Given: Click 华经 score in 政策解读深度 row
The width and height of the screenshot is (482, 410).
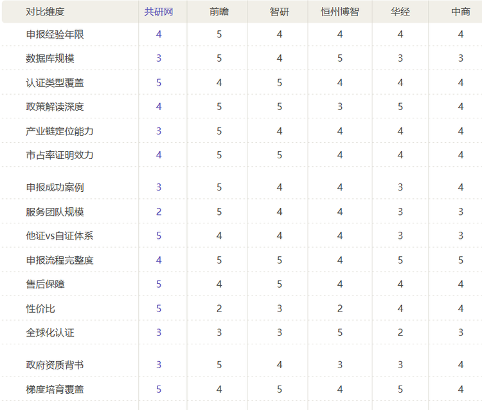Looking at the screenshot, I should 400,106.
